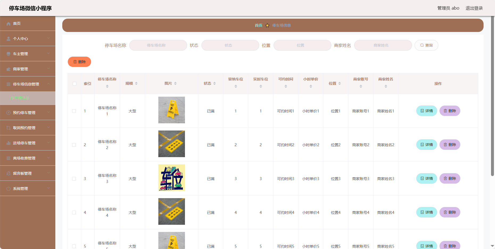Click the sort arrows on the 商家姓名 column
This screenshot has height=249, width=495.
point(386,86)
